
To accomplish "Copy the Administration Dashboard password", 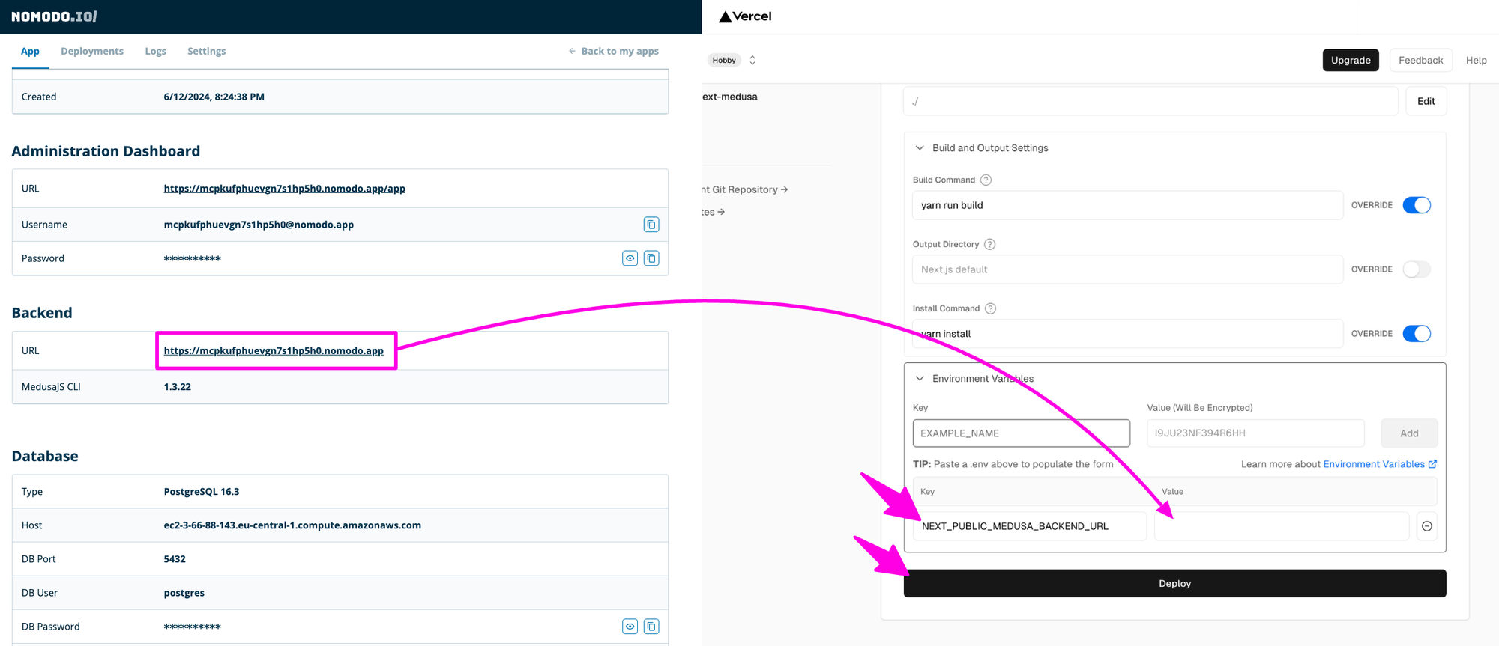I will click(x=651, y=258).
